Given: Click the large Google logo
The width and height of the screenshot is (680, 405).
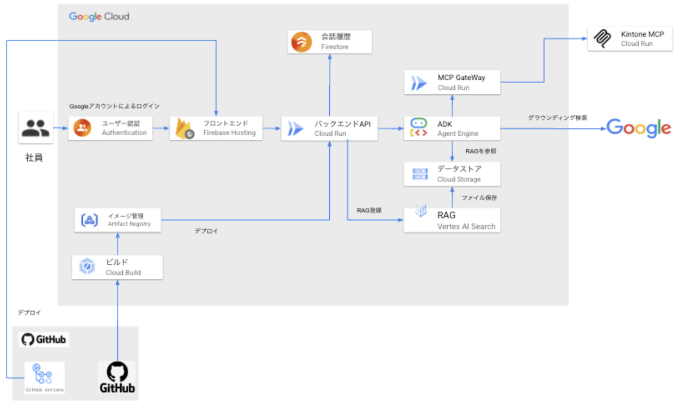Looking at the screenshot, I should 639,128.
